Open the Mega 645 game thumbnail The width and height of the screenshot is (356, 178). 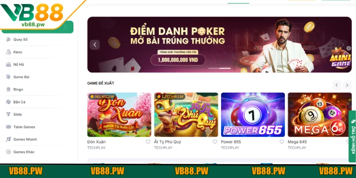click(320, 115)
